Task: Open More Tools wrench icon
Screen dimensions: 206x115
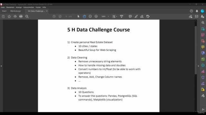Action: 203,96
